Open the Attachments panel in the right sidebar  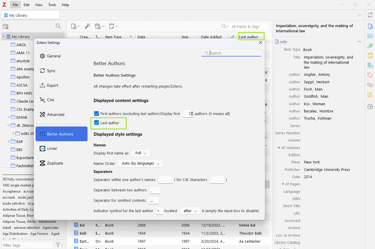click(370, 46)
